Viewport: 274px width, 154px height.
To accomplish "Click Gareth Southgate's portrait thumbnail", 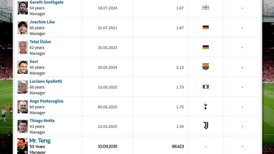I will click(x=23, y=8).
